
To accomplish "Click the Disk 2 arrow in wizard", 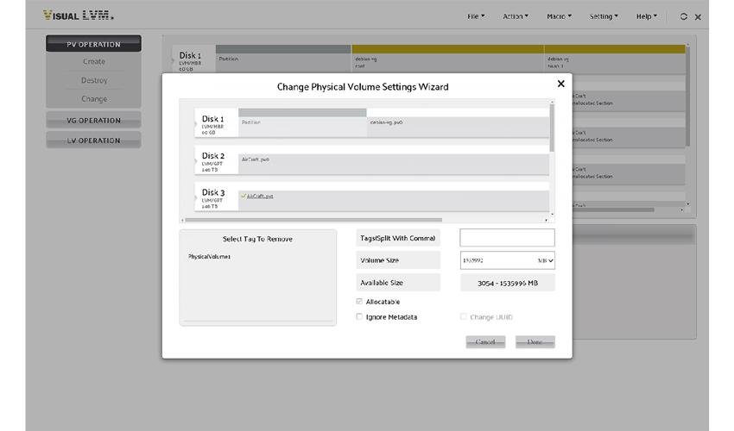I will [x=196, y=160].
